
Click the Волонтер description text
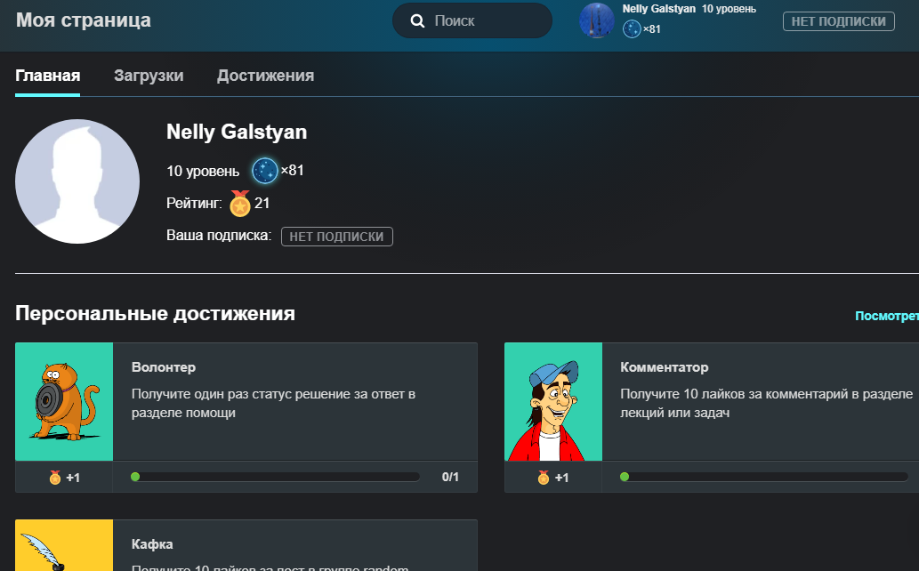point(274,403)
